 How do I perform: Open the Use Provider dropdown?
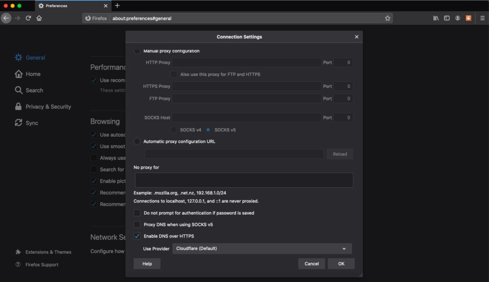(x=262, y=249)
